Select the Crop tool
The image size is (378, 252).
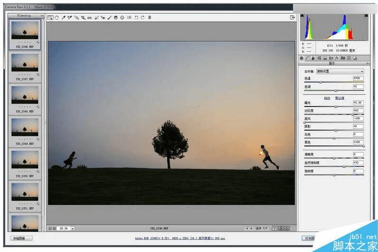coord(83,18)
